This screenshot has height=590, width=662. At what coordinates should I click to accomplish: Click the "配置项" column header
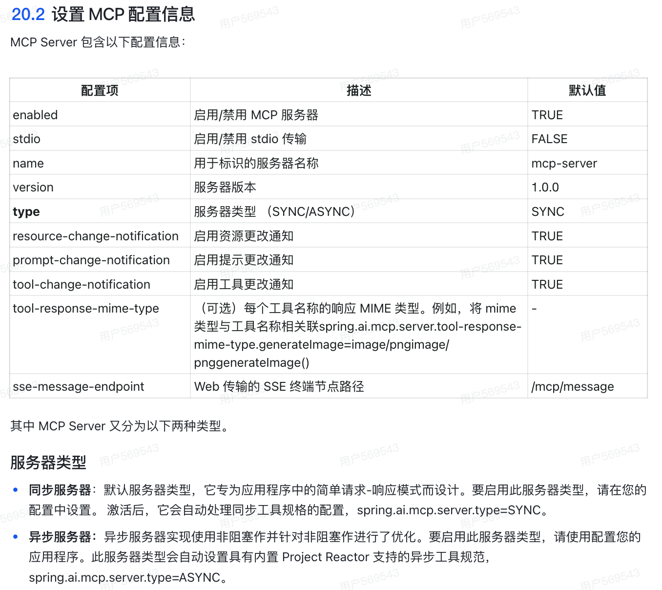coord(100,90)
